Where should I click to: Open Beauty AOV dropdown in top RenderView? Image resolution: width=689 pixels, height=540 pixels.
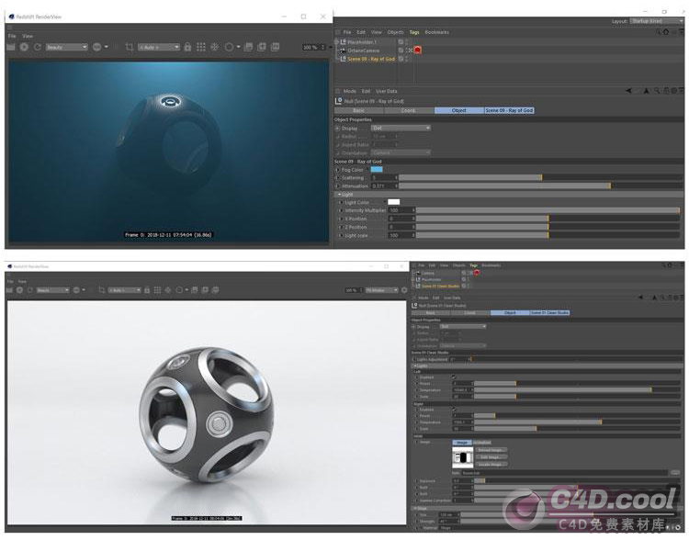67,47
